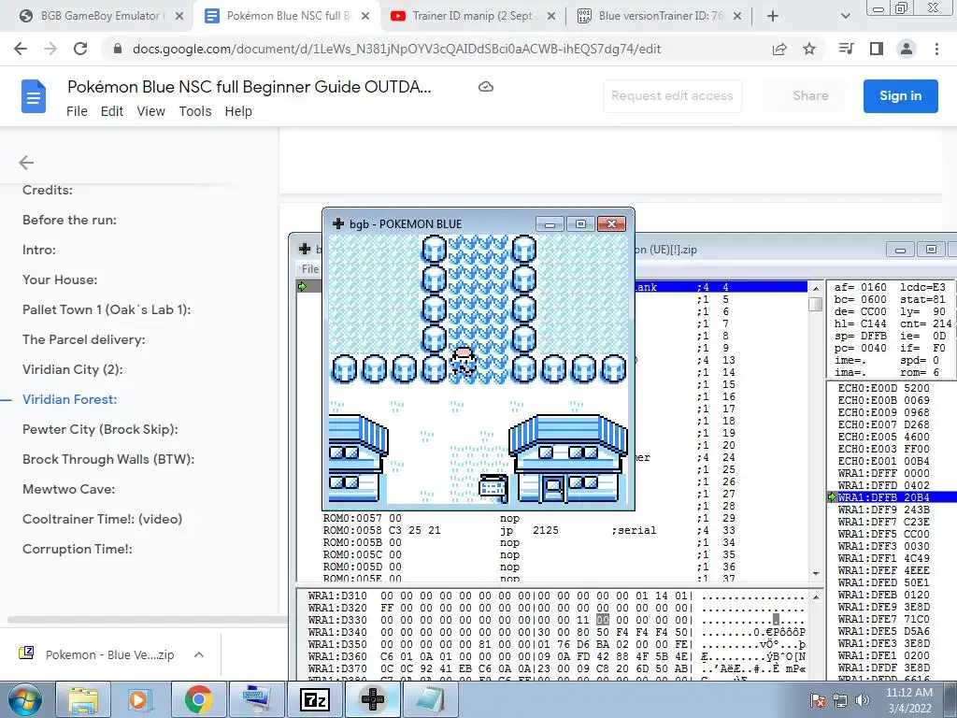Click the taskbar clock showing 11:12 AM
Viewport: 957px width, 718px height.
click(908, 699)
